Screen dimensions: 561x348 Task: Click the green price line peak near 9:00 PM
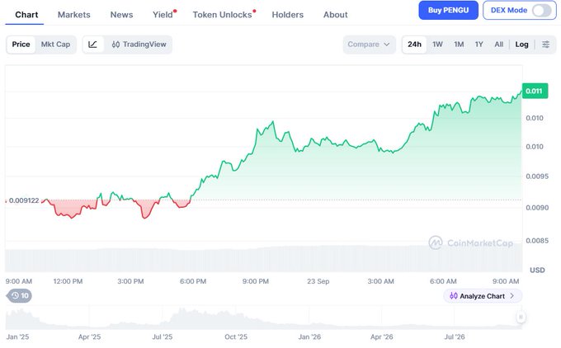tap(273, 122)
